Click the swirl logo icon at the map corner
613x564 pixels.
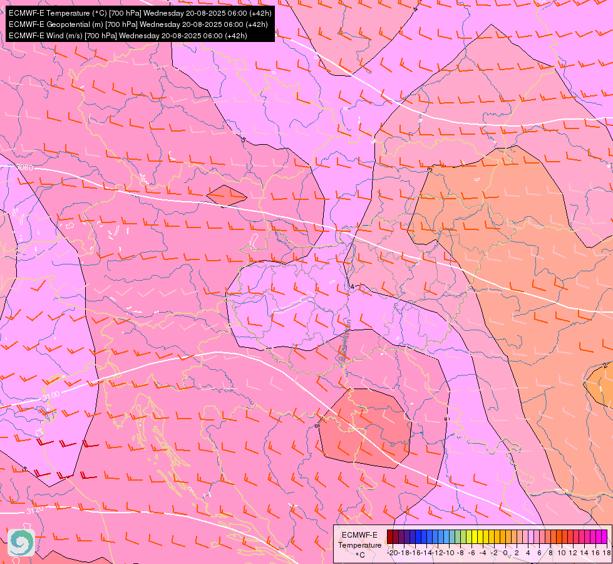coord(21,543)
